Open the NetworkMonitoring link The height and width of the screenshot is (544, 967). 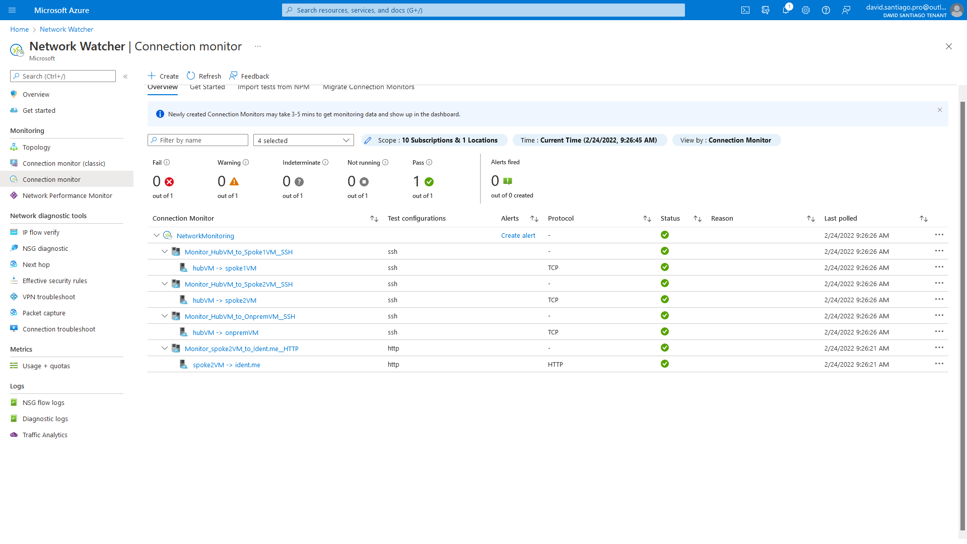[x=205, y=236]
